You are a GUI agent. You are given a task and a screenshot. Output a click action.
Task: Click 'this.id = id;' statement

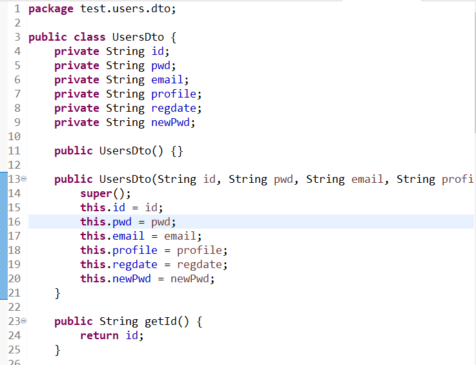click(121, 208)
